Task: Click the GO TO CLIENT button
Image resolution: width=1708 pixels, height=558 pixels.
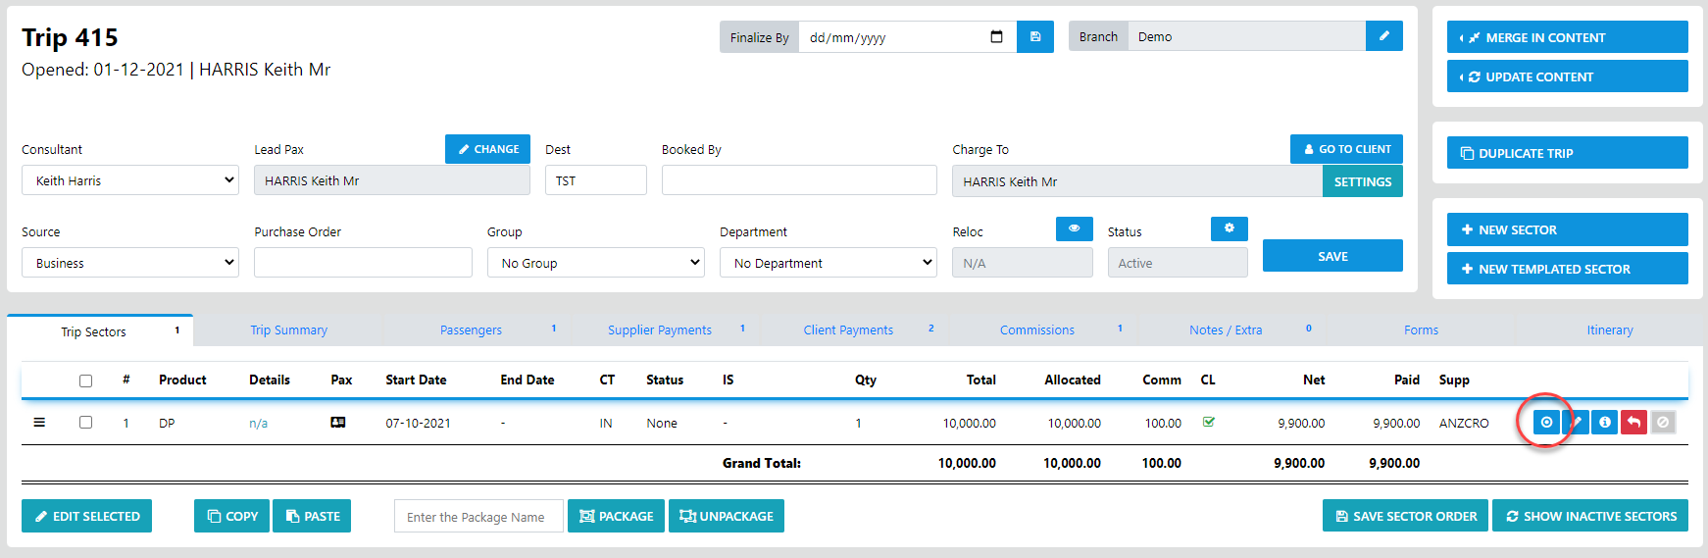Action: 1346,149
